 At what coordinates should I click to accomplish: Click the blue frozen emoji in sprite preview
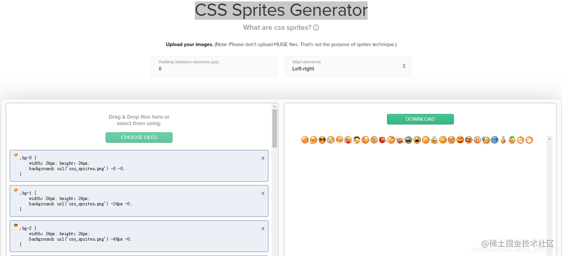pos(494,140)
